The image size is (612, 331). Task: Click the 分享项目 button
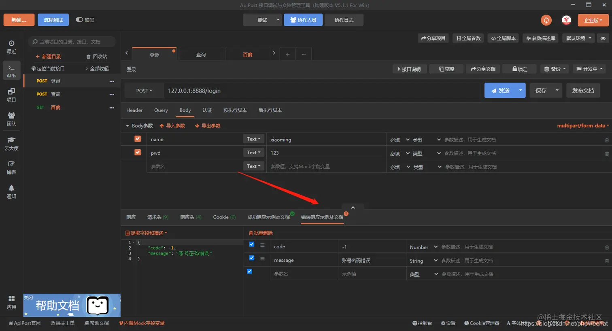point(433,38)
